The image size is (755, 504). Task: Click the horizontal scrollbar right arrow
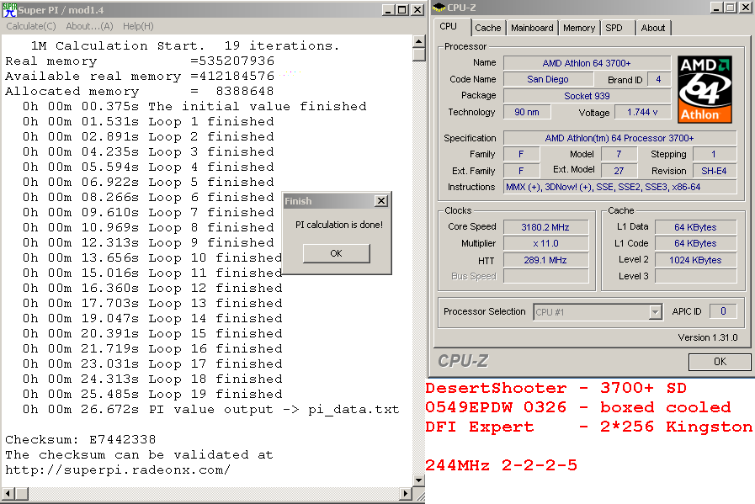tap(406, 493)
